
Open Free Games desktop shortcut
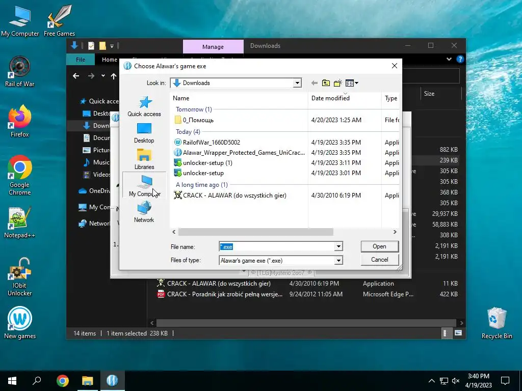[x=59, y=21]
